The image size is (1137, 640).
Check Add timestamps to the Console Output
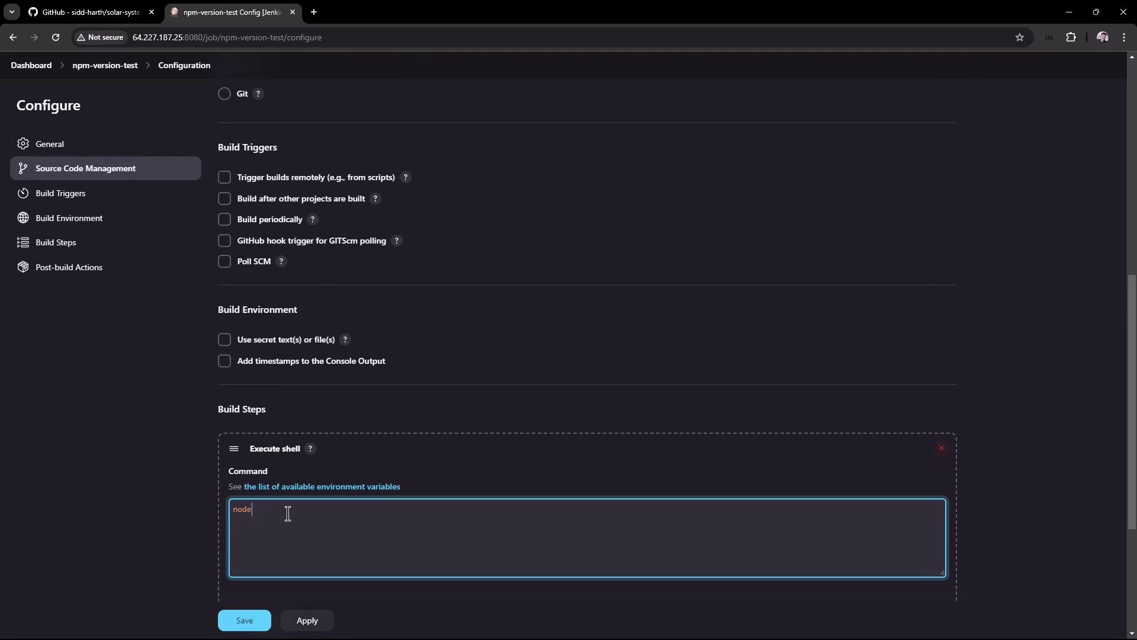(x=224, y=361)
